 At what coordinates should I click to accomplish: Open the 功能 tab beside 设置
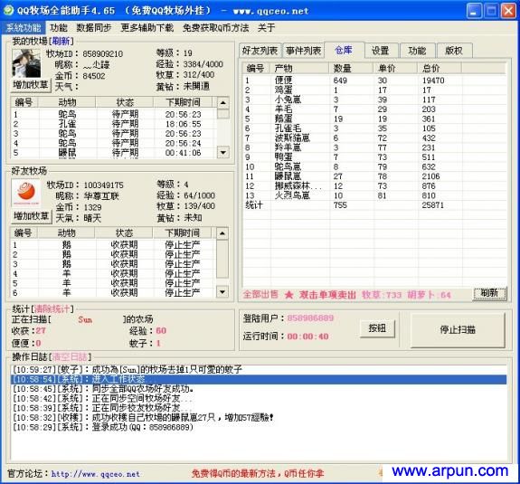coord(417,51)
